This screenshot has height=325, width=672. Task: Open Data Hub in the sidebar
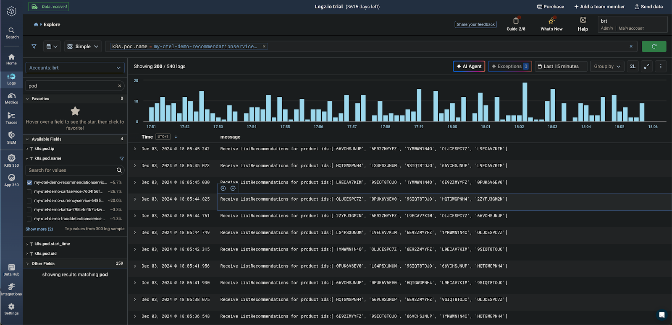click(x=11, y=270)
